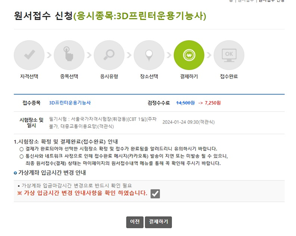Click the 결제하기 step label under the green circle
296x236 pixels.
[189, 77]
